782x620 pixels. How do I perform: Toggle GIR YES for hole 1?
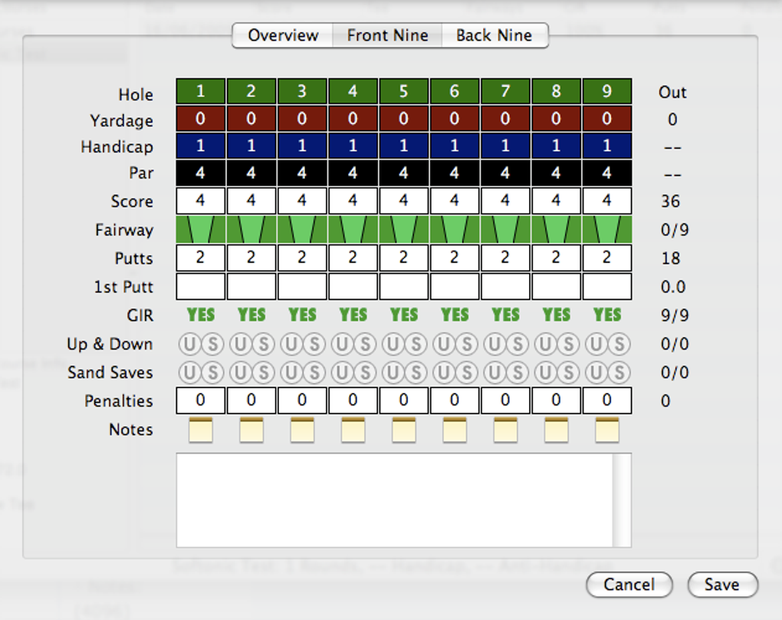201,315
